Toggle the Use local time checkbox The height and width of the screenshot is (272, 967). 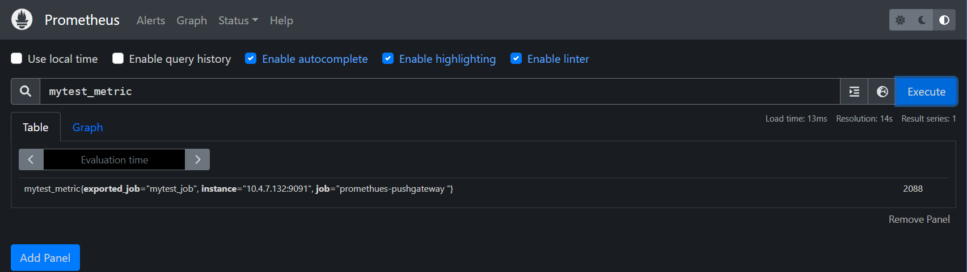(x=16, y=59)
